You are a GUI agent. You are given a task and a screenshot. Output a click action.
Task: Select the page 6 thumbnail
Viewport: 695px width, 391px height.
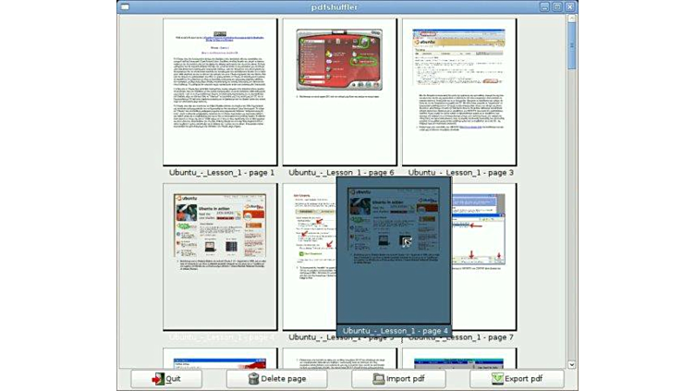click(340, 92)
